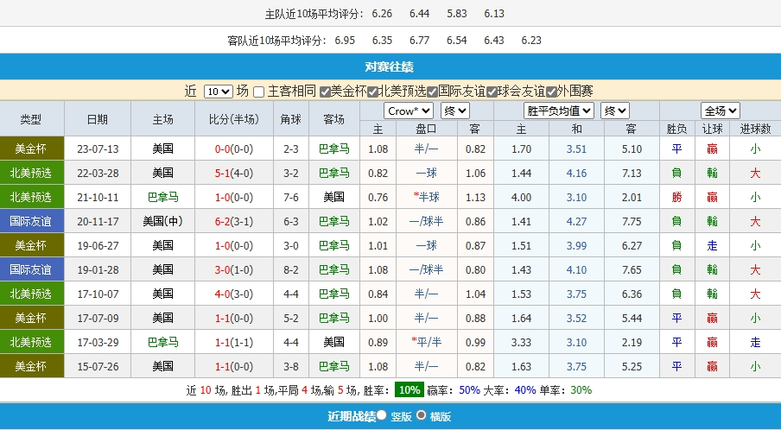Click the 近期战绩 section header
Screen dimensions: 781x430
point(351,416)
